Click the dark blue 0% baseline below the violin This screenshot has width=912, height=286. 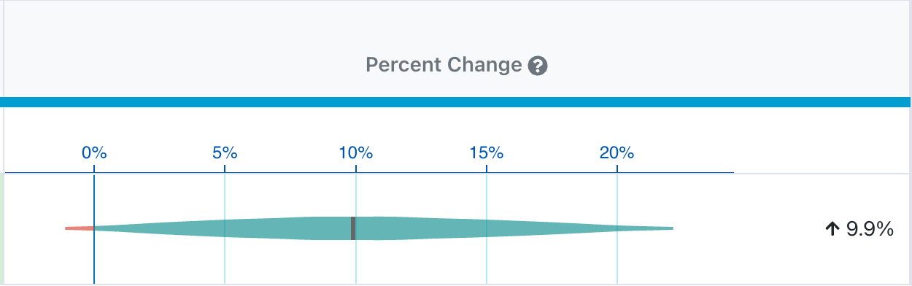click(x=94, y=263)
